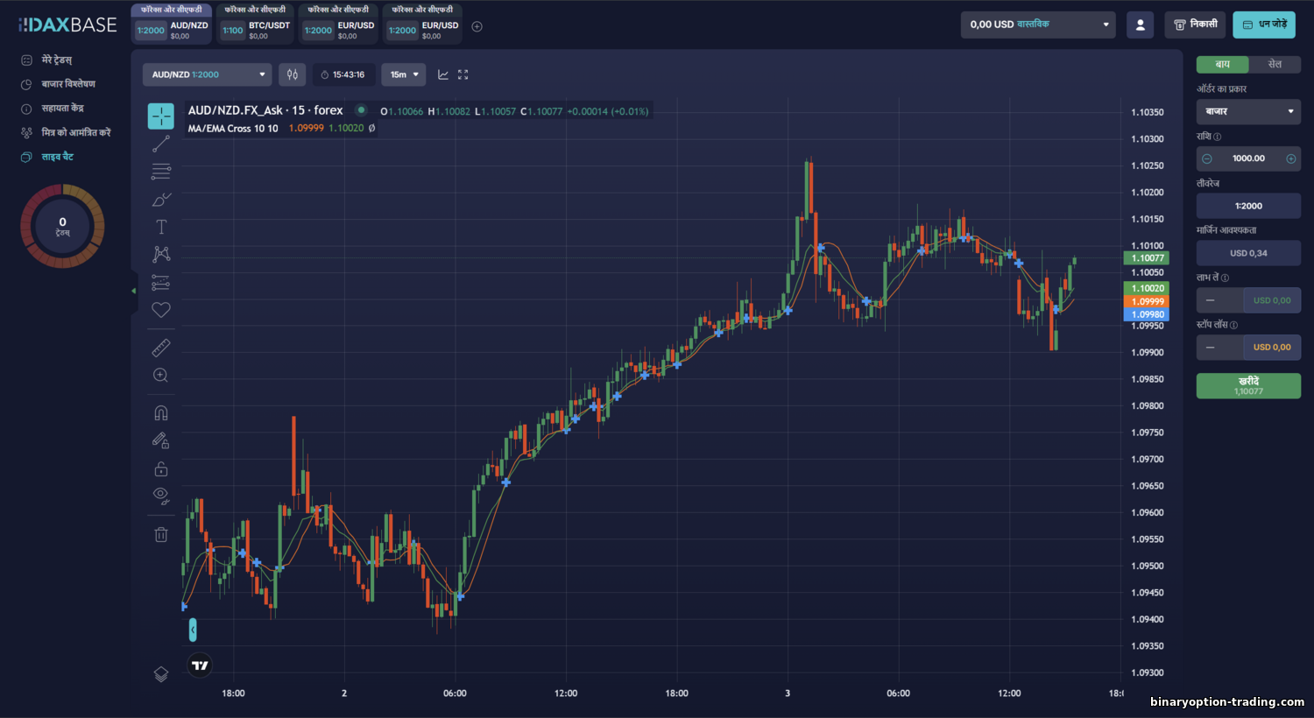The image size is (1314, 718).
Task: Open the AUD/NZD 1:2000 asset dropdown
Action: (207, 74)
